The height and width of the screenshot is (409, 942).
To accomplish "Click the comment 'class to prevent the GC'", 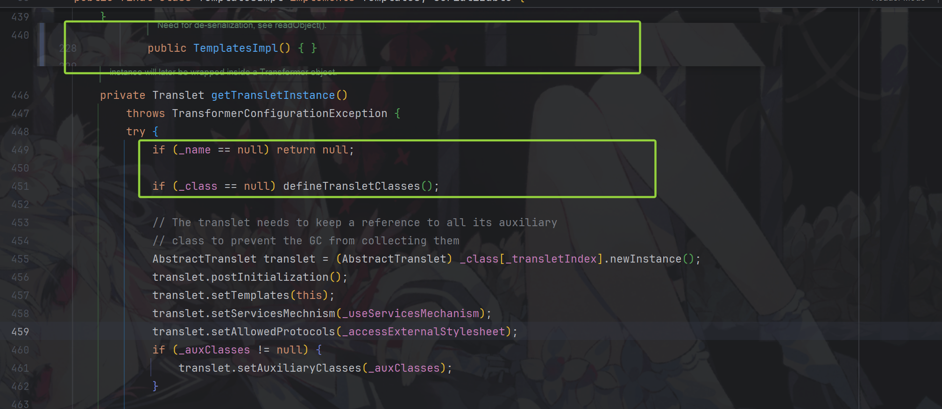I will pyautogui.click(x=306, y=241).
